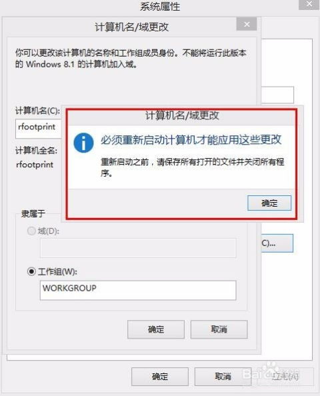The height and width of the screenshot is (396, 320).
Task: Select the 工作组(W) radio button
Action: [x=31, y=271]
